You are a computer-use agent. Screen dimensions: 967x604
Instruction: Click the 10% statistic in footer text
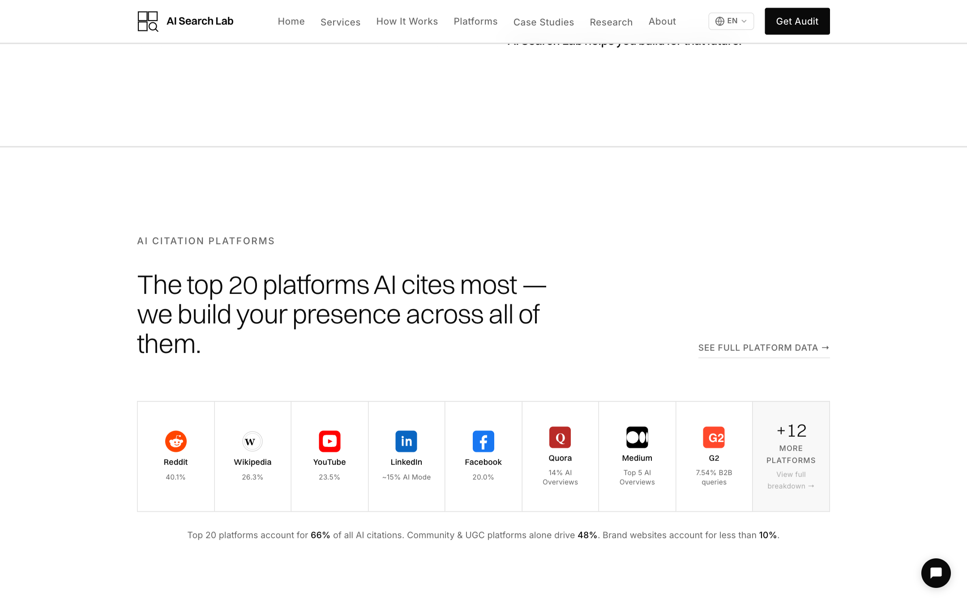click(x=768, y=535)
